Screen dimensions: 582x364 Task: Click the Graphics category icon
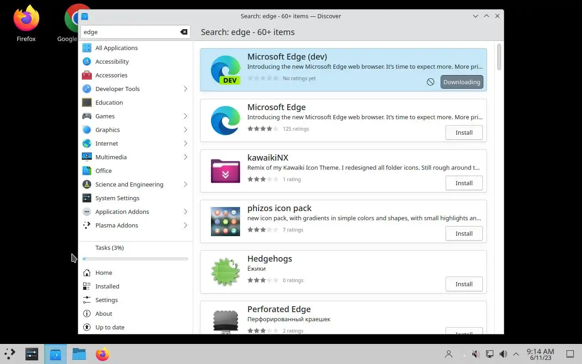[87, 130]
